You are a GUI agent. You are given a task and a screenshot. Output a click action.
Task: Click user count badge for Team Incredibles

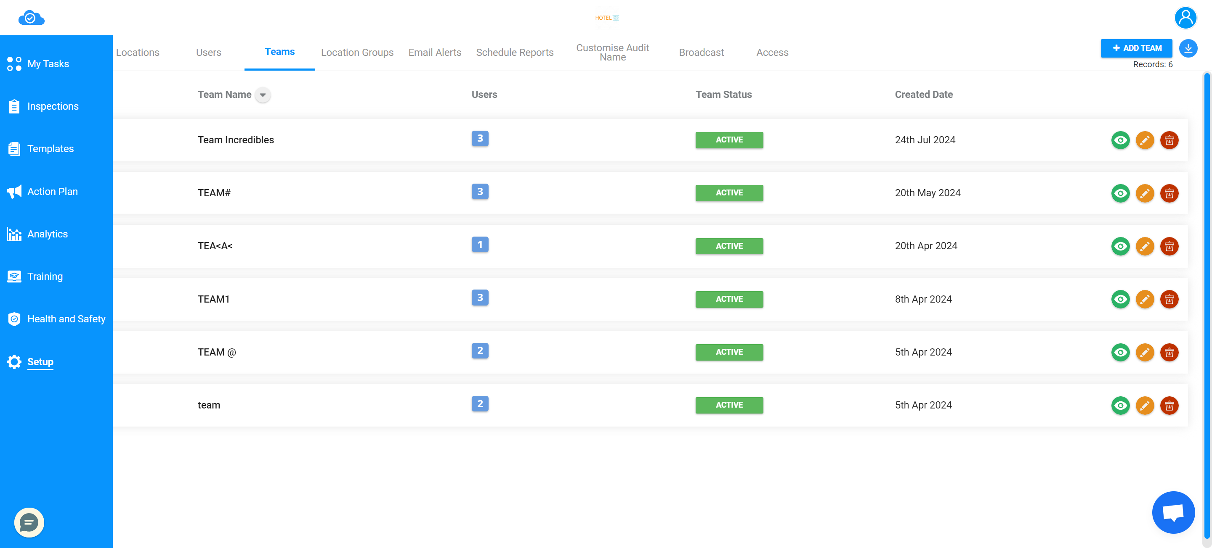[x=480, y=139]
